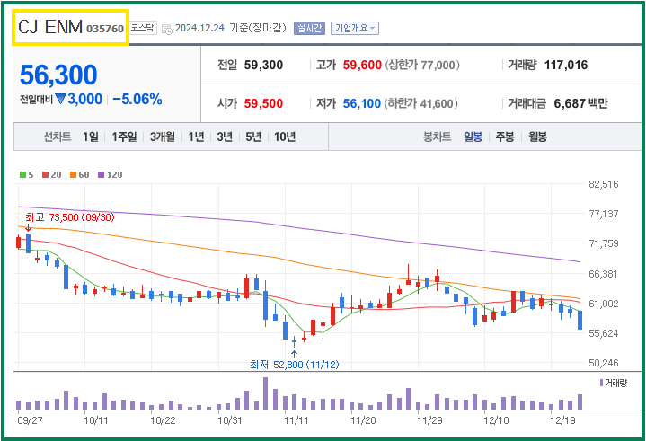Click purple 120-day moving average swatch
Image resolution: width=646 pixels, height=441 pixels.
click(101, 174)
